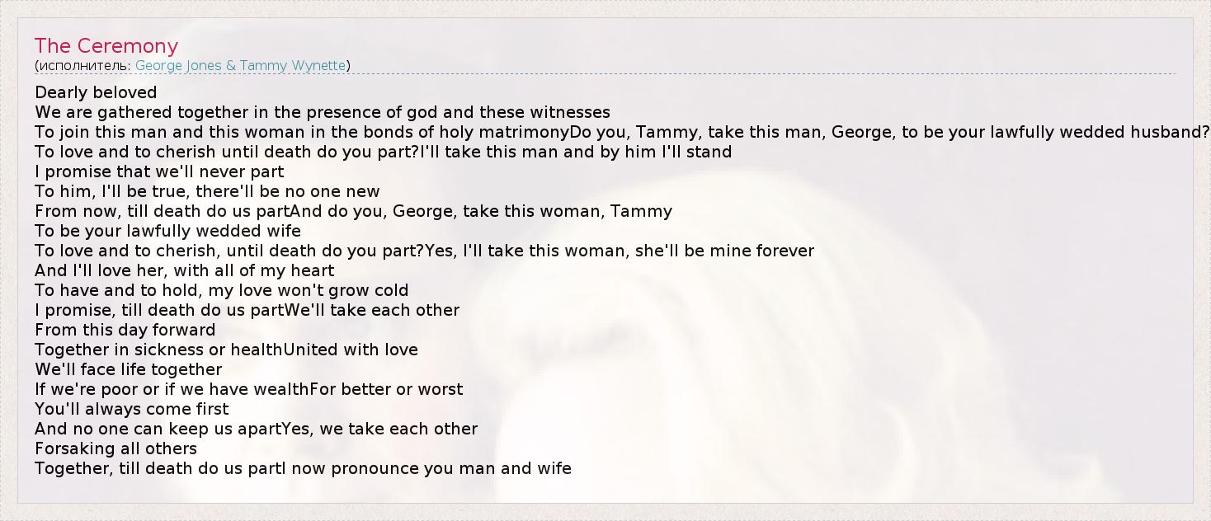Click the line We'll face life together

coord(128,369)
